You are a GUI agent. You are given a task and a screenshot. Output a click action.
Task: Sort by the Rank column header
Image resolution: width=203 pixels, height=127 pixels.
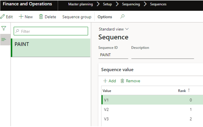pos(182,91)
